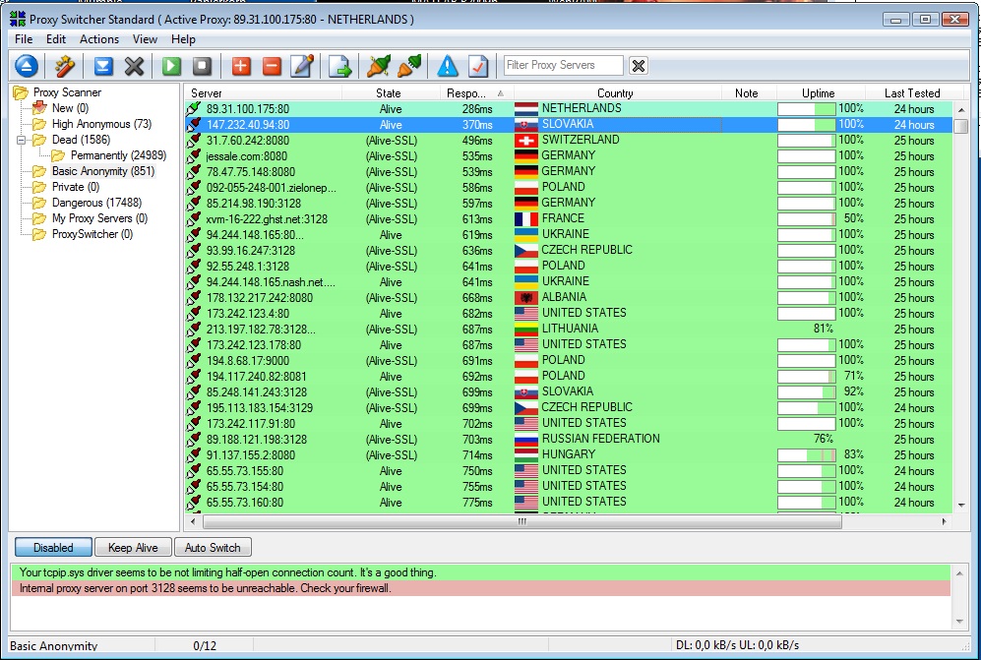The image size is (981, 660).
Task: Click down arrow of the proxy list scrollbar
Action: coord(961,505)
